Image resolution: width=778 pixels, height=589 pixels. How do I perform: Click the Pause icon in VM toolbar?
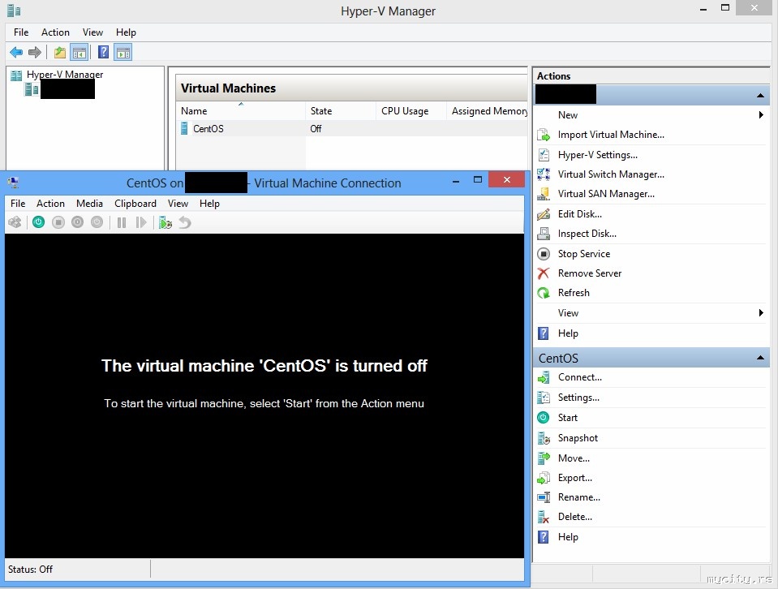pyautogui.click(x=122, y=222)
